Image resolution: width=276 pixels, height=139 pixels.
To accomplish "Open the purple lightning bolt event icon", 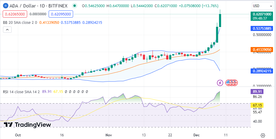I will (220, 83).
